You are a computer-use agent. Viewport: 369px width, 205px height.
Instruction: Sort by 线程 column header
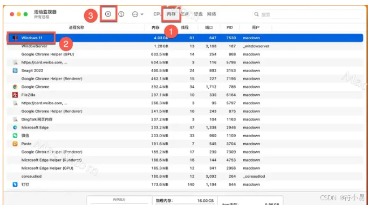184,27
